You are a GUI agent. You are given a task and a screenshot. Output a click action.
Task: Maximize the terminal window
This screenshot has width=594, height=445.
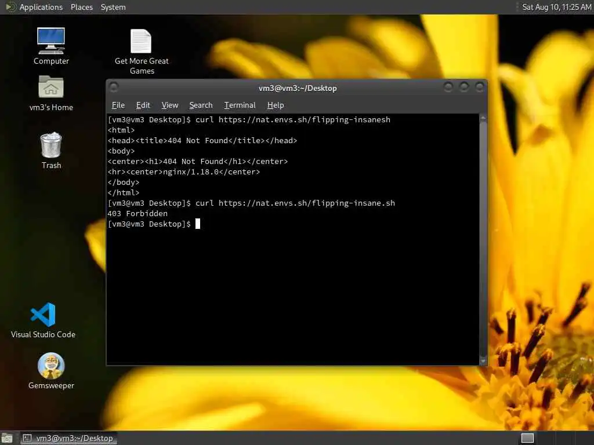click(x=463, y=87)
